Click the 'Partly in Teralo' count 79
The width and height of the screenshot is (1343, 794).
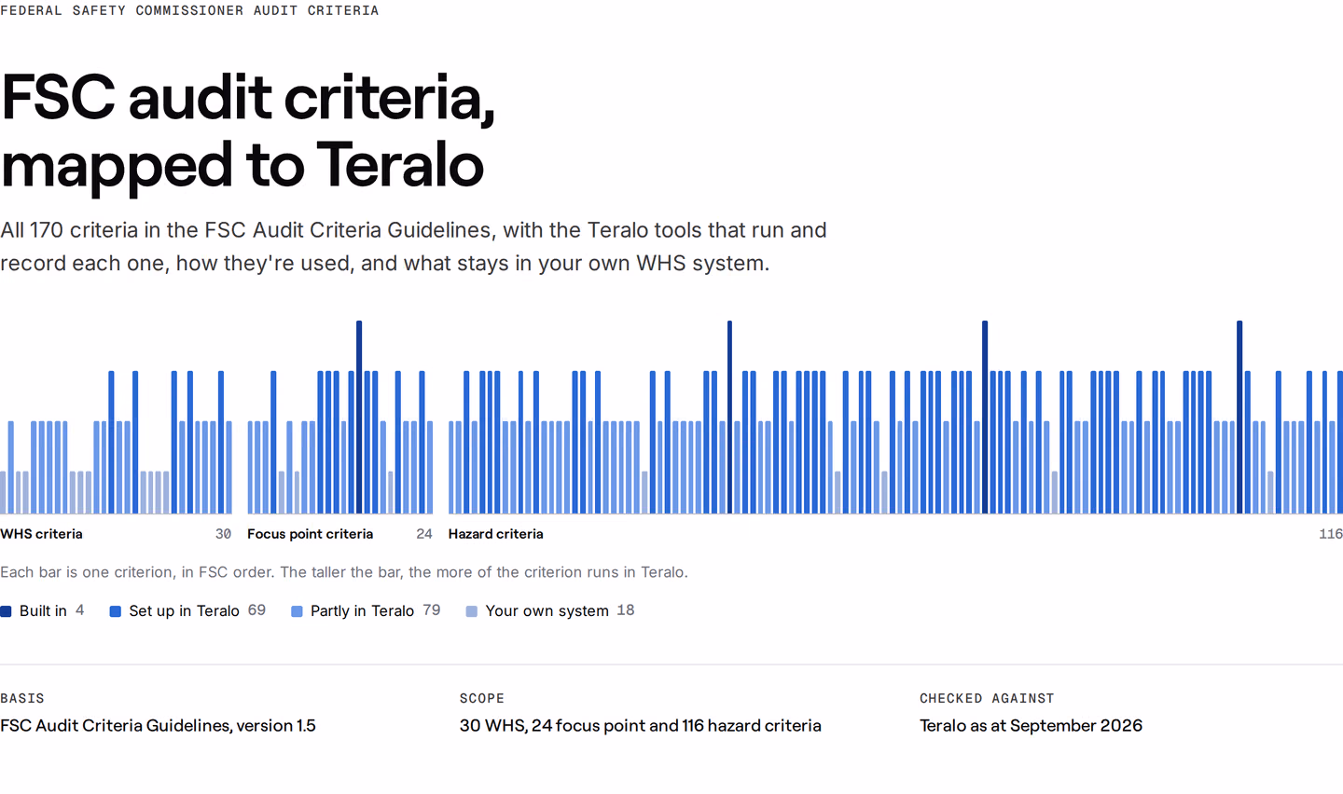pos(431,610)
